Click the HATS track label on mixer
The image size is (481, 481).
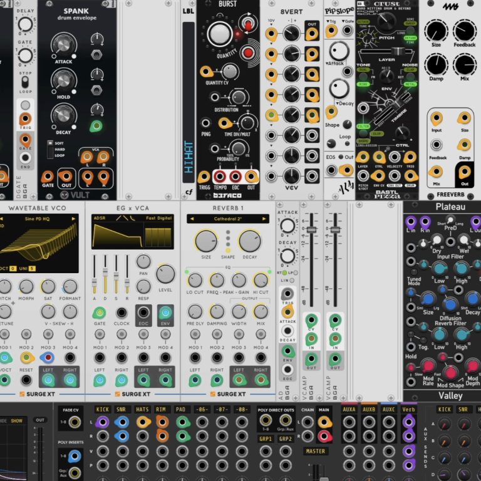(142, 409)
